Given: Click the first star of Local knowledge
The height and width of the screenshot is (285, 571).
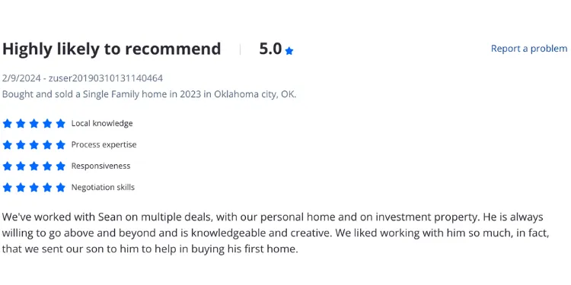Looking at the screenshot, I should [x=8, y=124].
